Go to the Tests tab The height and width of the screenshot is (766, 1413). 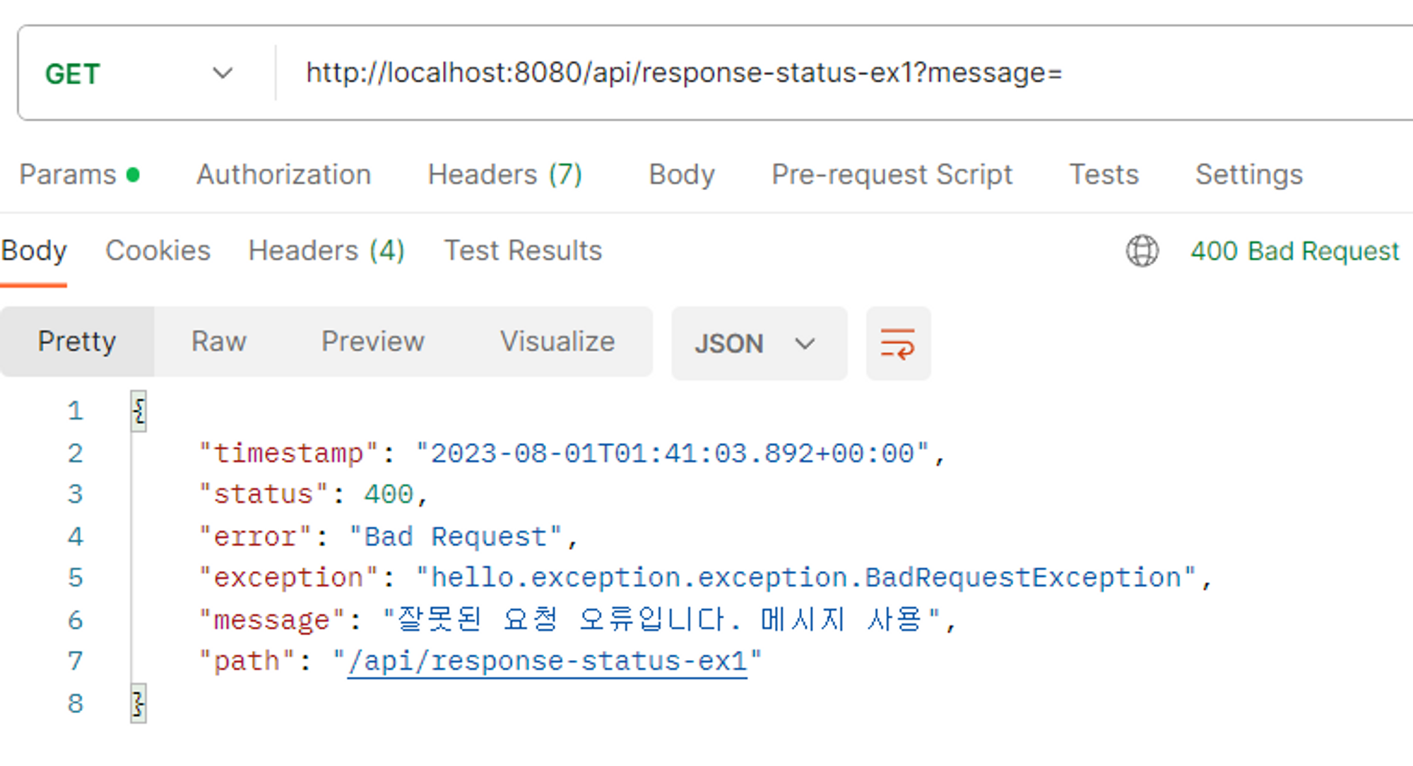tap(1104, 175)
